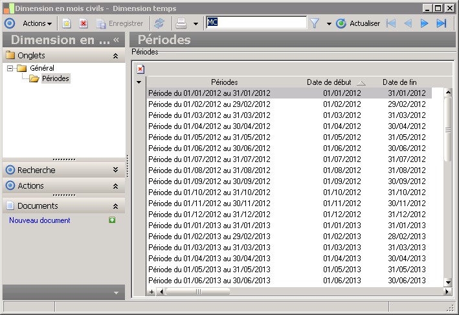The height and width of the screenshot is (315, 459).
Task: Sort by Date de début column header
Action: pyautogui.click(x=329, y=82)
